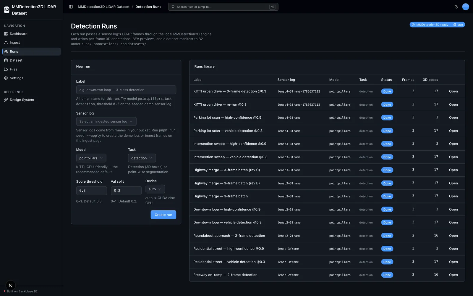Expand the Model pointpillars dropdown
The image size is (473, 296).
tap(91, 158)
